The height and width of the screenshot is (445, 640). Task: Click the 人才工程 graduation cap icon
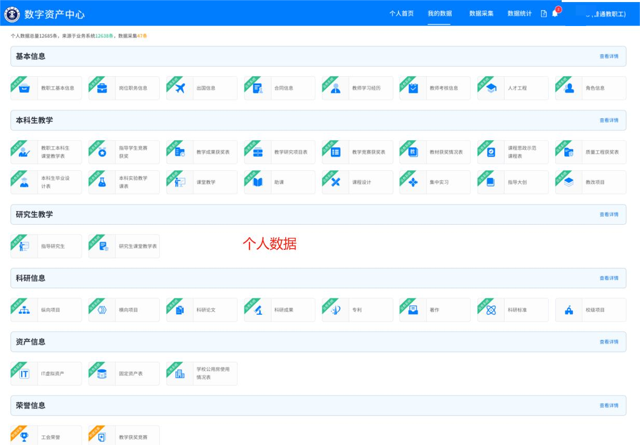pos(491,88)
